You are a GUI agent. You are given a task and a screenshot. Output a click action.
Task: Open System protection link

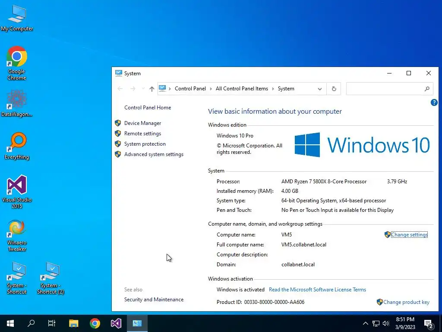tap(145, 144)
